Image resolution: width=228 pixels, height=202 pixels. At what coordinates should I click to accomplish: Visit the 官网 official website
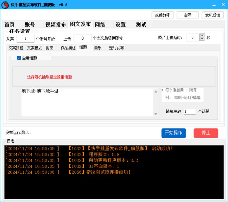click(188, 15)
